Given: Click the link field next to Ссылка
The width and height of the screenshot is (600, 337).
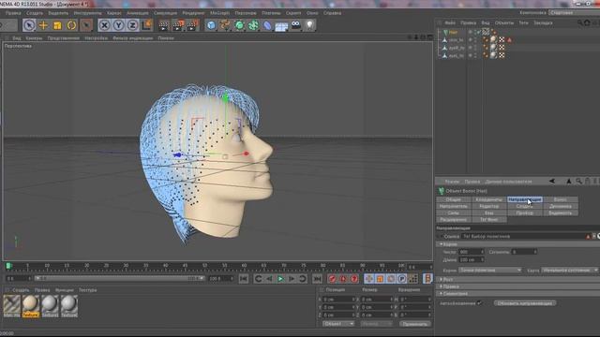Looking at the screenshot, I should 523,237.
